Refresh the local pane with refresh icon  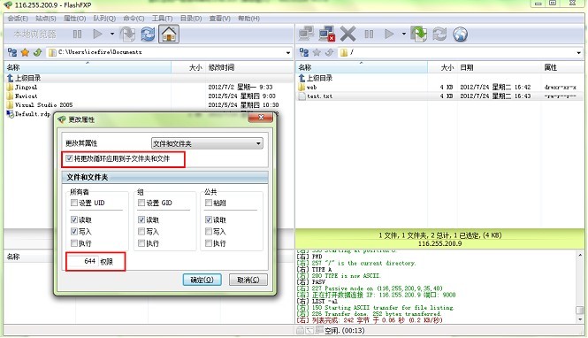pos(148,35)
